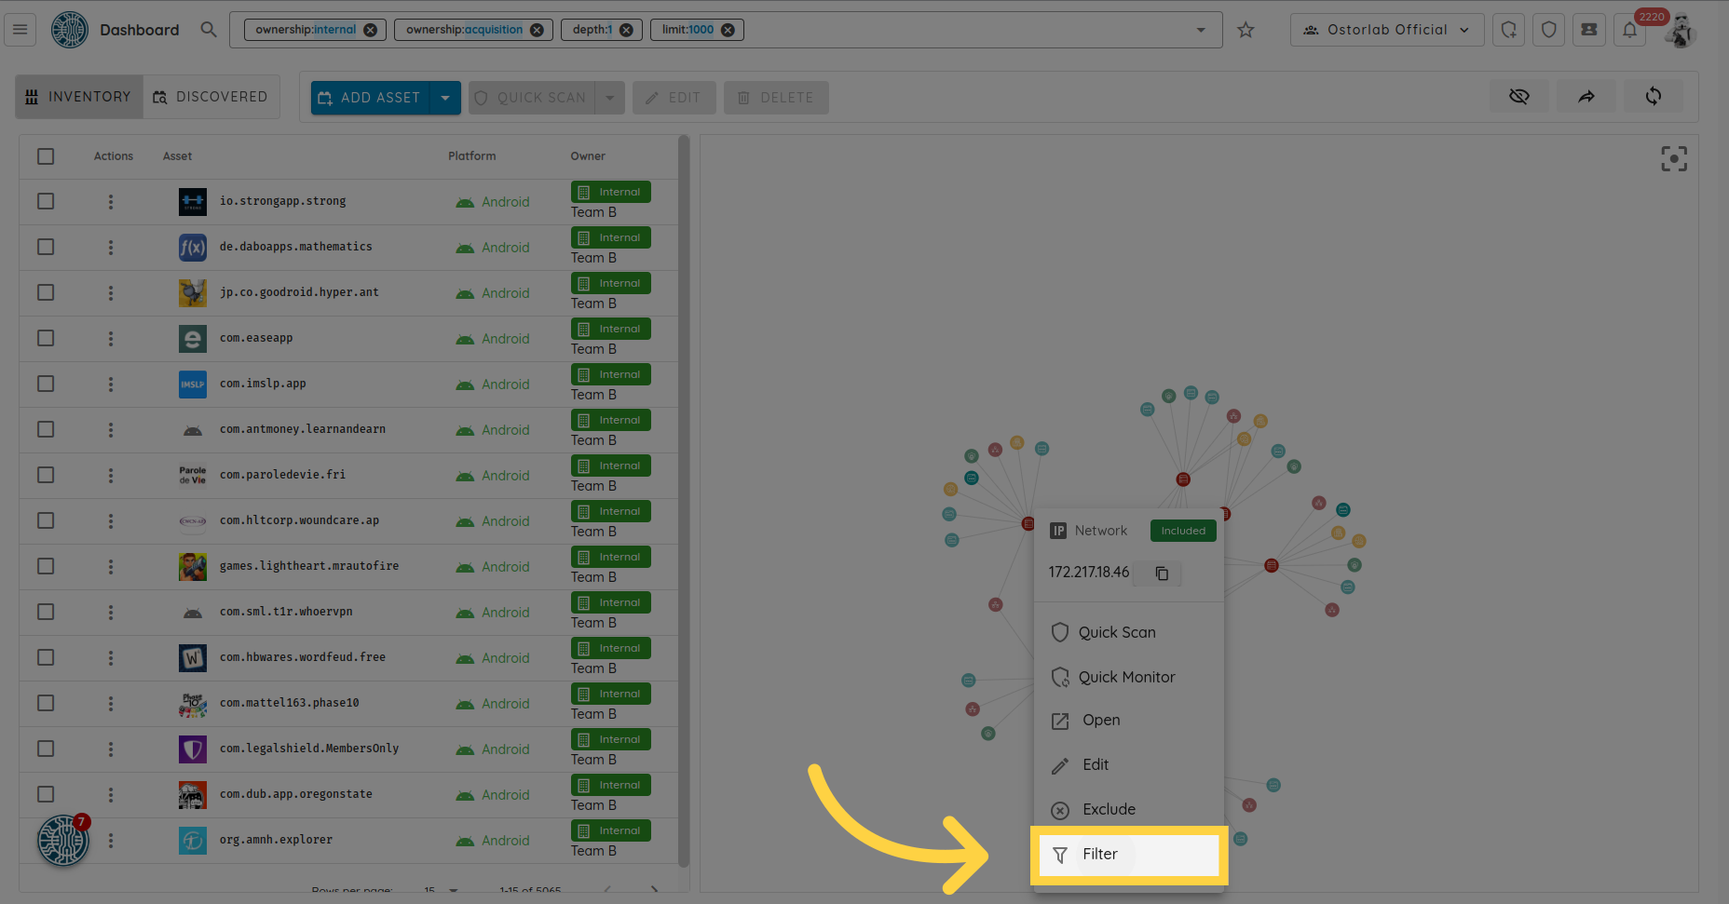1729x904 pixels.
Task: Click the Add Asset button
Action: coord(371,98)
